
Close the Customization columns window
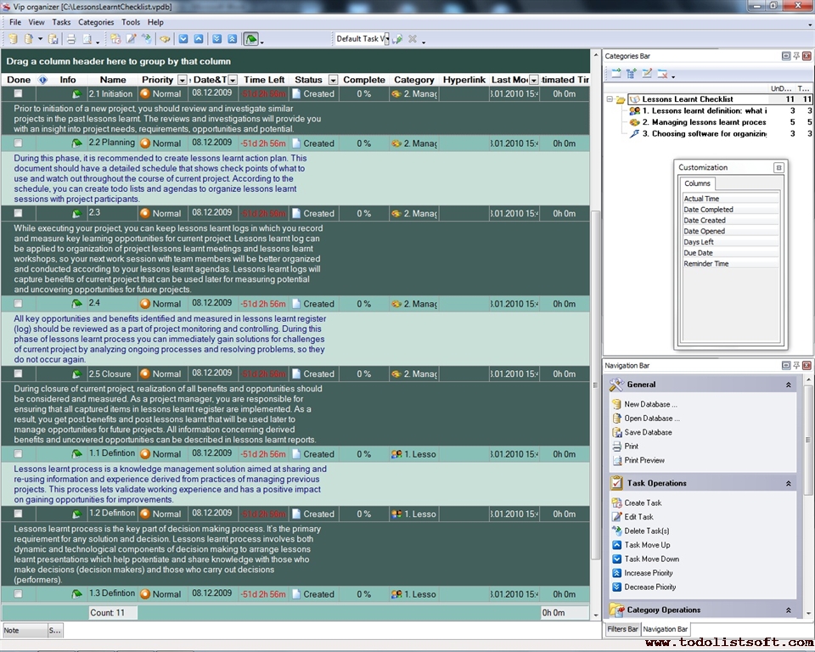pyautogui.click(x=778, y=167)
